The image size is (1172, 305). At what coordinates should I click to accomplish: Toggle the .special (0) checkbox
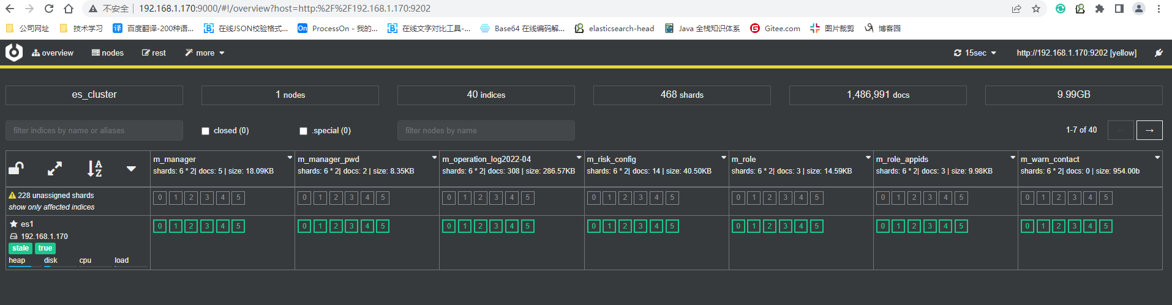(x=303, y=131)
